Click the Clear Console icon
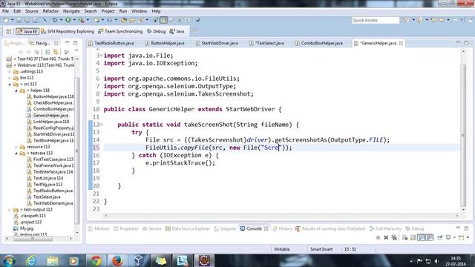Image resolution: width=475 pixels, height=267 pixels. coord(404,237)
